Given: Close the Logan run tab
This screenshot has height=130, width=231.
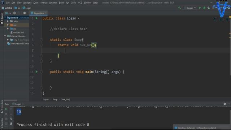Looking at the screenshot, I should point(23,104).
